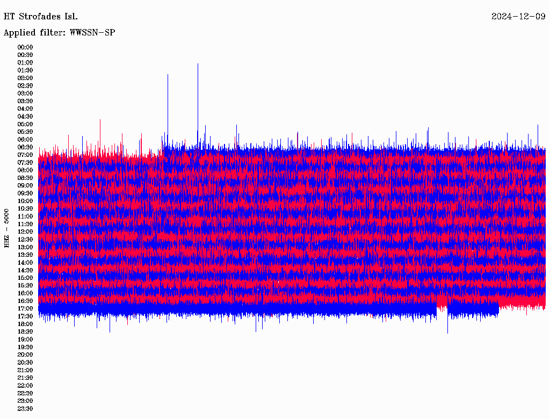Click the 01:00 time label
Viewport: 550px width, 419px height.
coord(25,62)
